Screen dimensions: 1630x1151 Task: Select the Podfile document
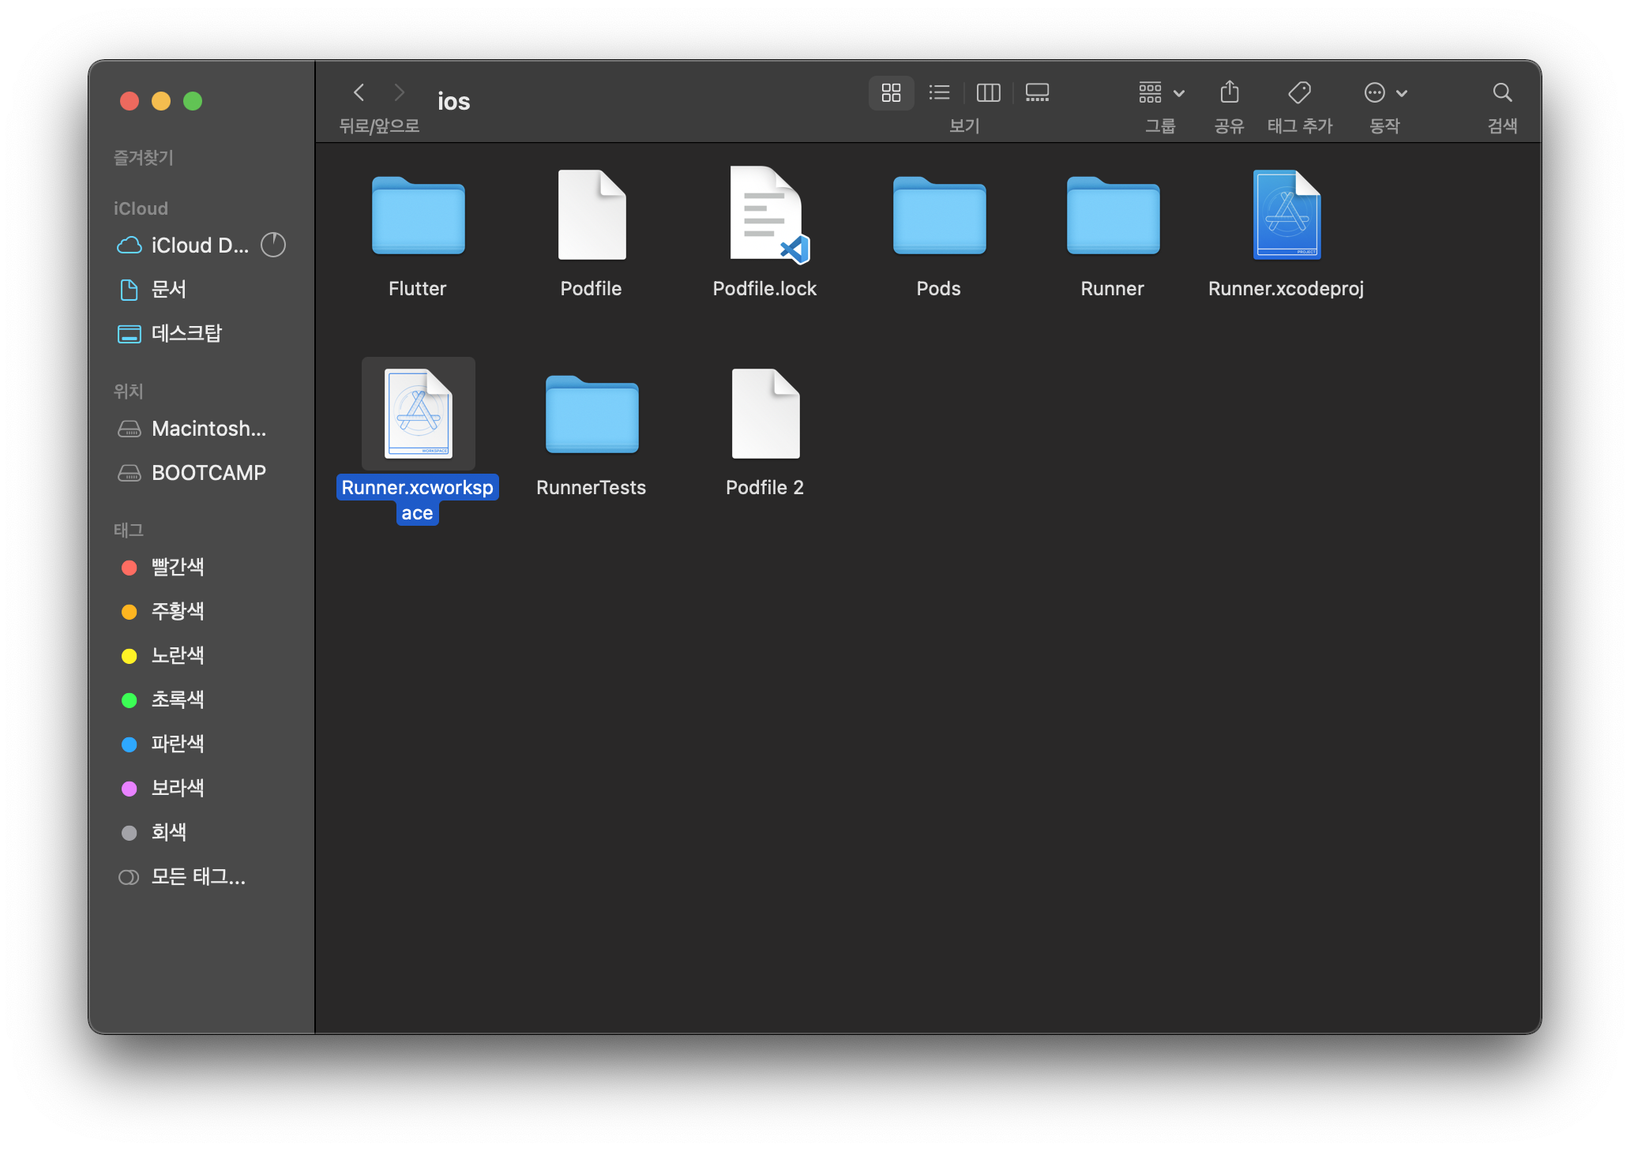(592, 214)
